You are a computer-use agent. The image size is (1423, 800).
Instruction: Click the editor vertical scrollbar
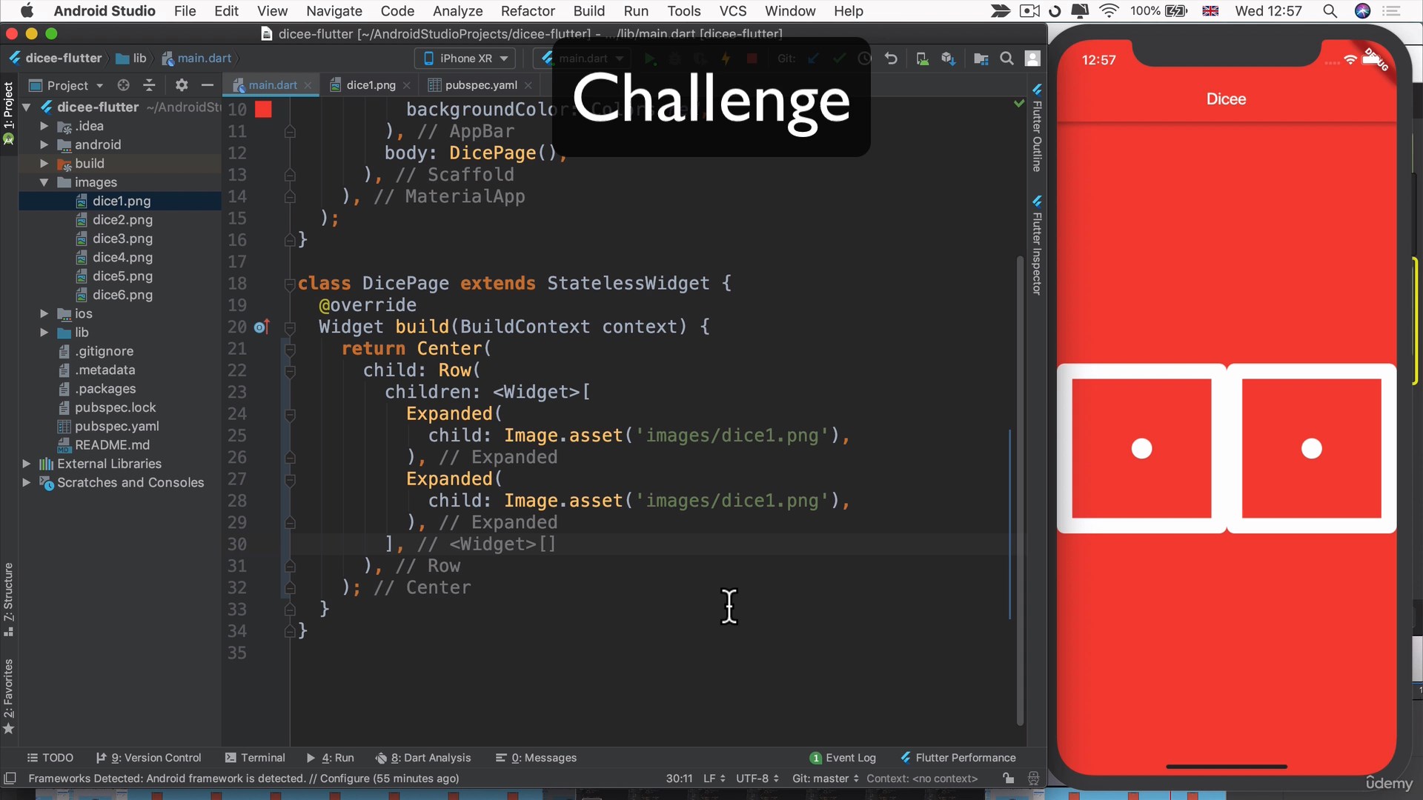[x=1020, y=489]
